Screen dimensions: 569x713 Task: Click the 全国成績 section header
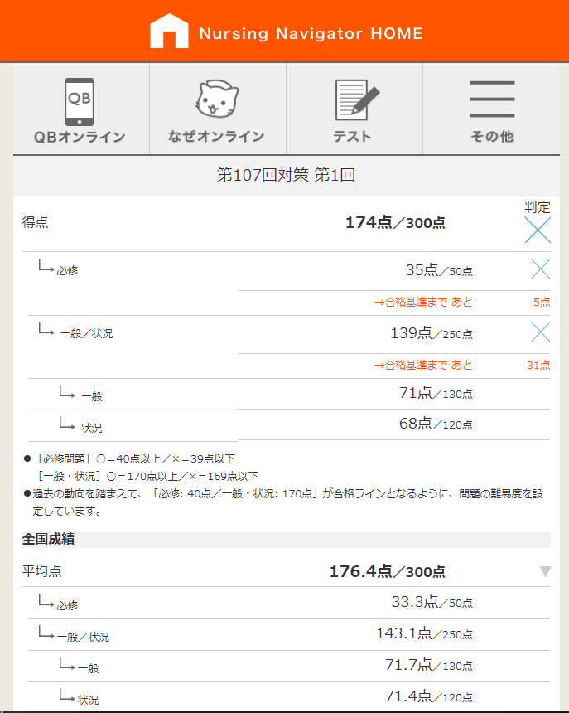[x=48, y=539]
